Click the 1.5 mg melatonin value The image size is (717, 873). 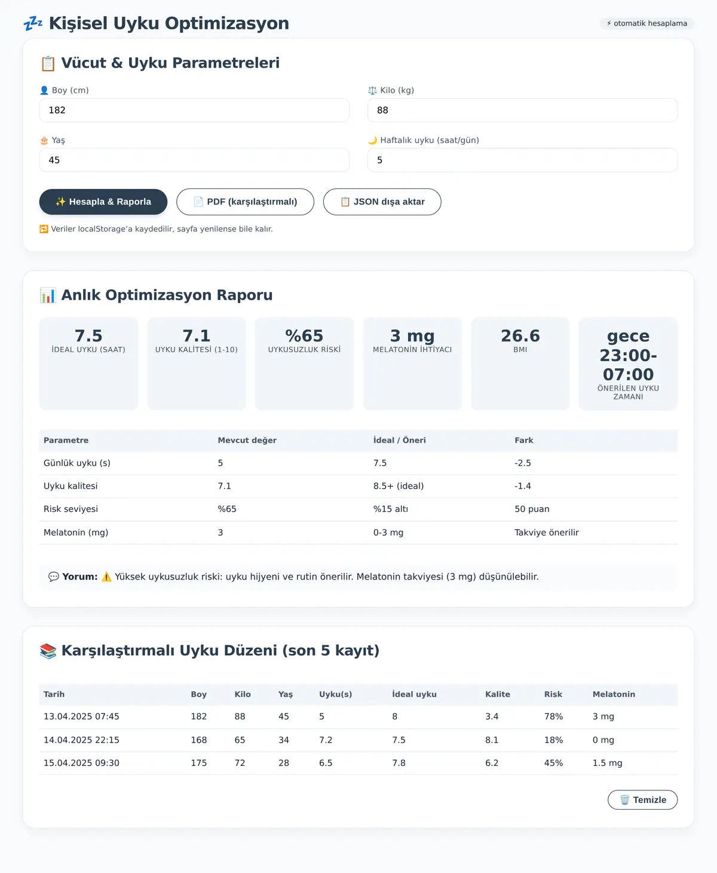(607, 764)
